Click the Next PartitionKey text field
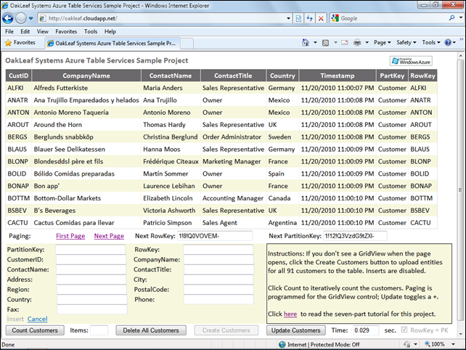The image size is (466, 350). [355, 236]
